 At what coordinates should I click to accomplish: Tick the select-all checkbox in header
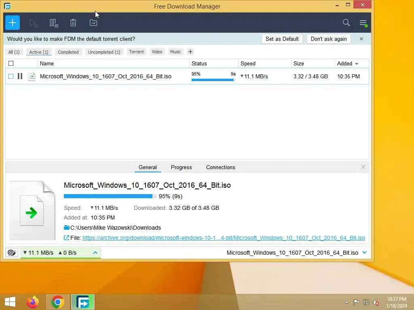coord(11,63)
